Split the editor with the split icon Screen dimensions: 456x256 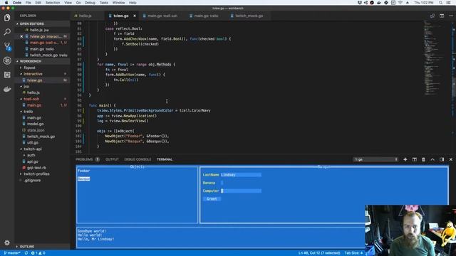point(442,16)
